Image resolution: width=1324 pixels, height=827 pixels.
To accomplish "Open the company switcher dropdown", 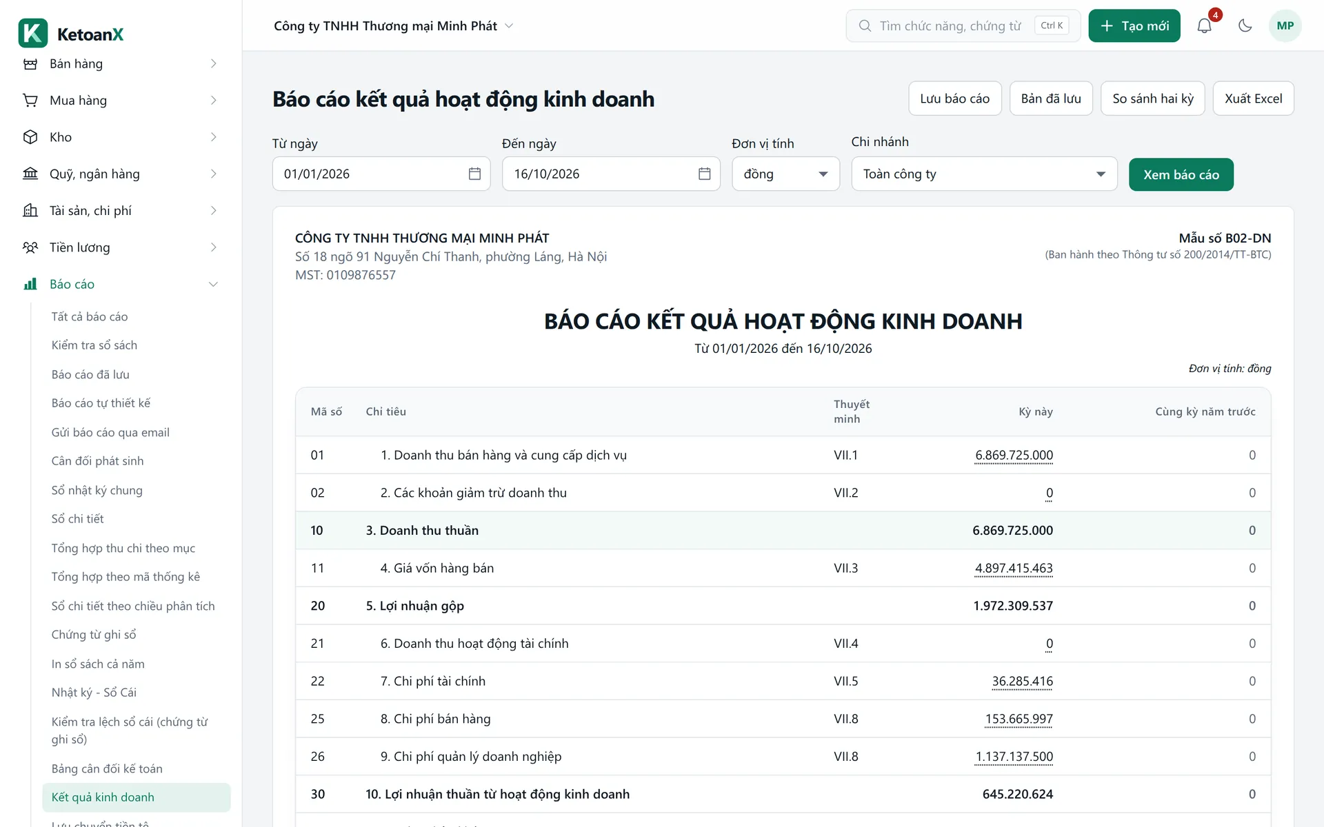I will tap(394, 26).
